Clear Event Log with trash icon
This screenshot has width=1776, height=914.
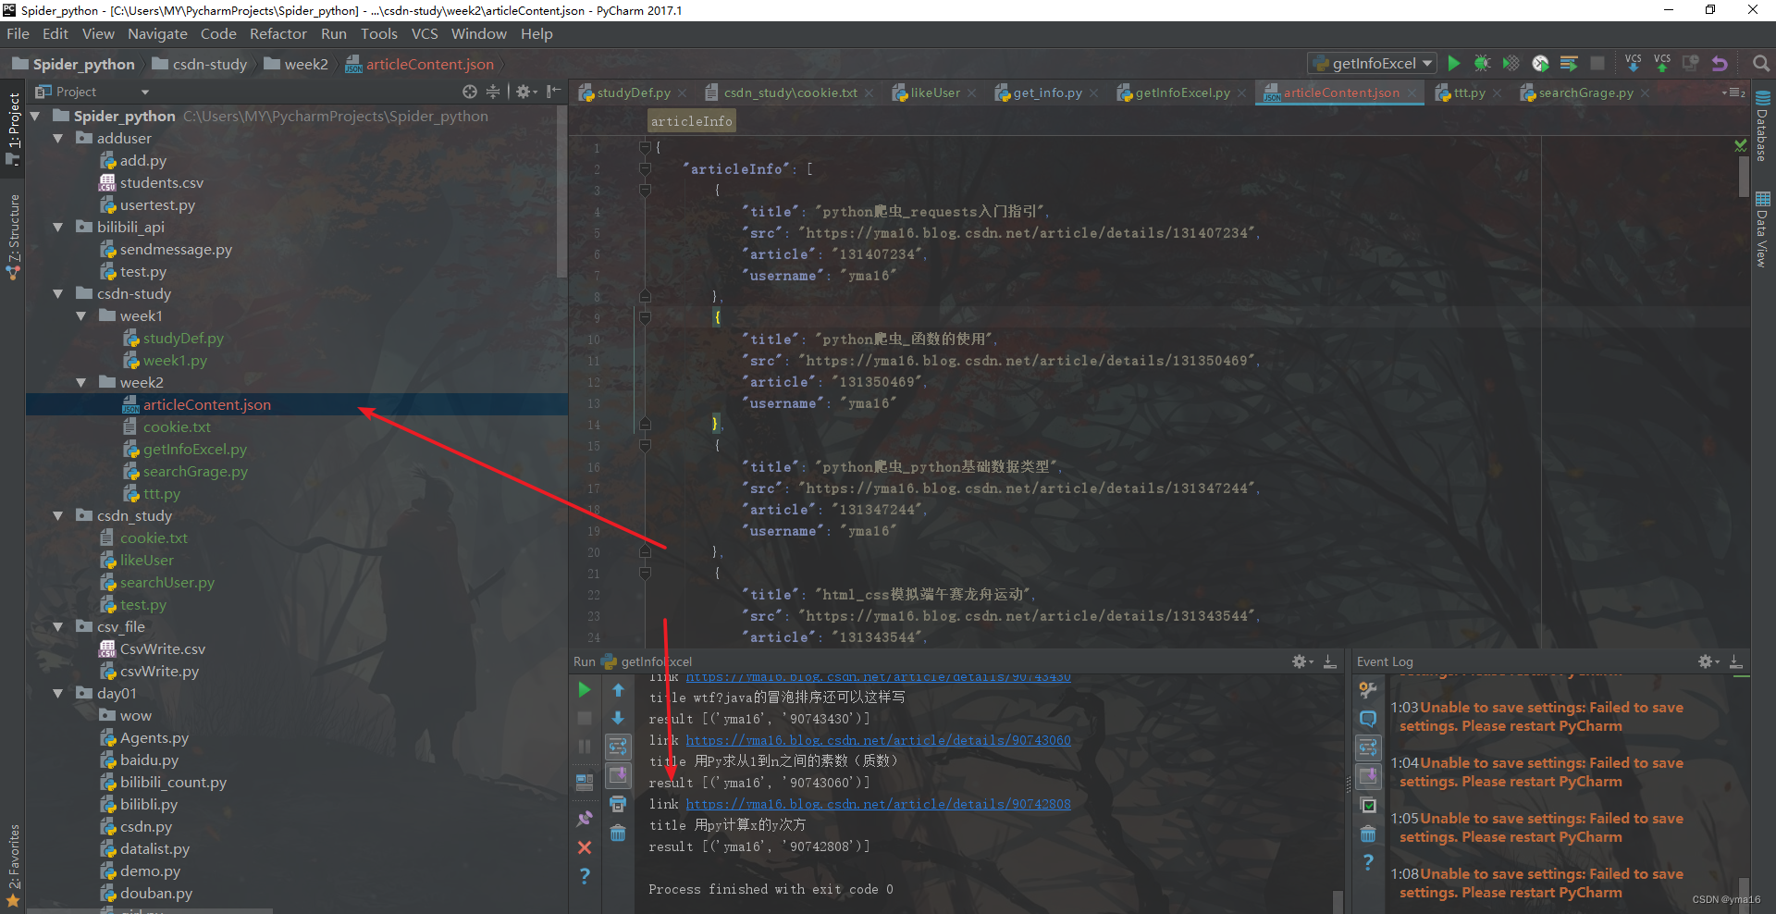(1368, 834)
